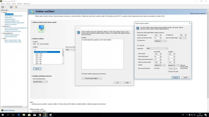Click the Testovat button
The height and width of the screenshot is (117, 209).
176,77
